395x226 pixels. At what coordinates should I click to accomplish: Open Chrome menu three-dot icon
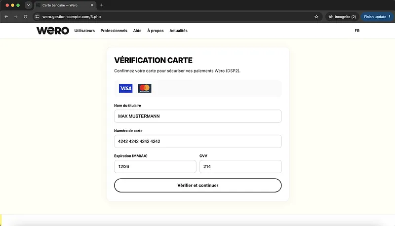[390, 17]
